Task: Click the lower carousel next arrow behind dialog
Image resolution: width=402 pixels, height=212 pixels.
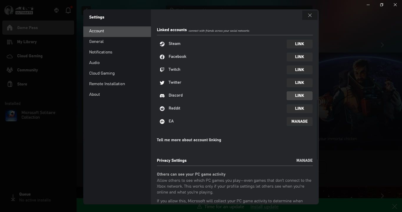Action: 382,196
